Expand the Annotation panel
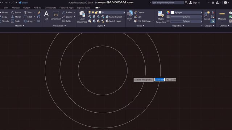 click(59, 26)
